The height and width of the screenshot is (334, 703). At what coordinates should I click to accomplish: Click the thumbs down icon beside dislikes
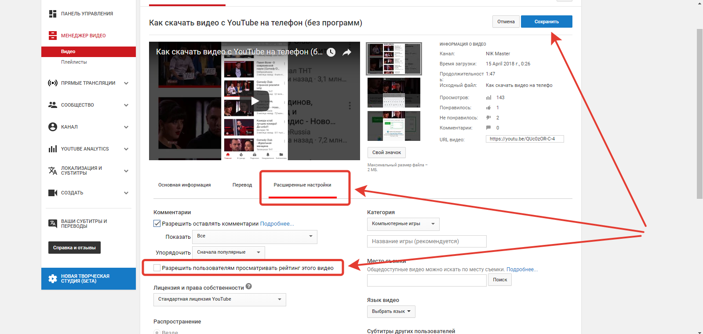tap(488, 118)
